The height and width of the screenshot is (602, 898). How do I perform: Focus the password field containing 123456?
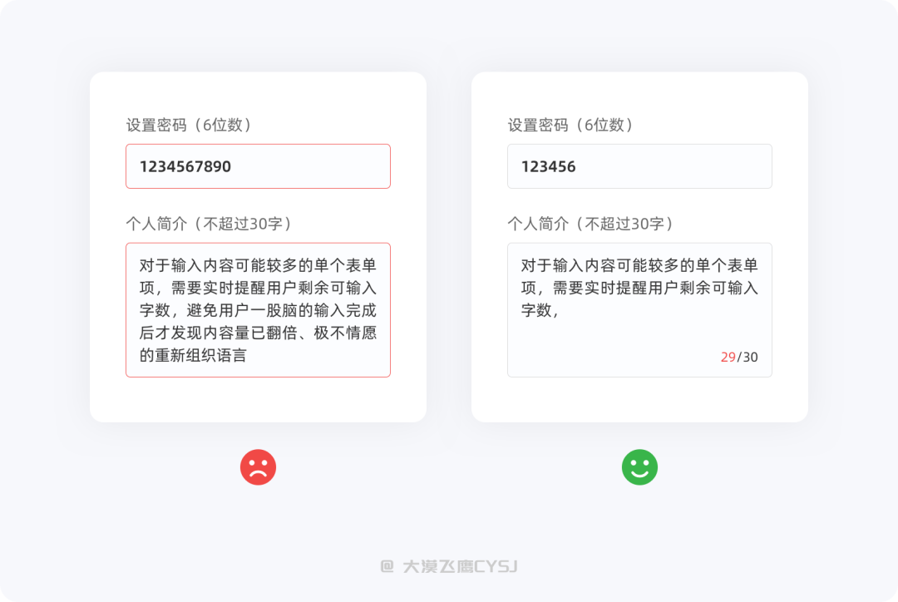(639, 166)
